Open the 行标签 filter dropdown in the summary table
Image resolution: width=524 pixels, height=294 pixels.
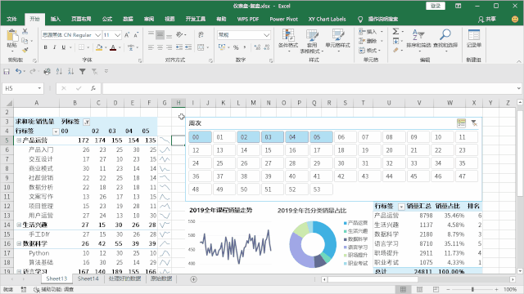(401, 207)
